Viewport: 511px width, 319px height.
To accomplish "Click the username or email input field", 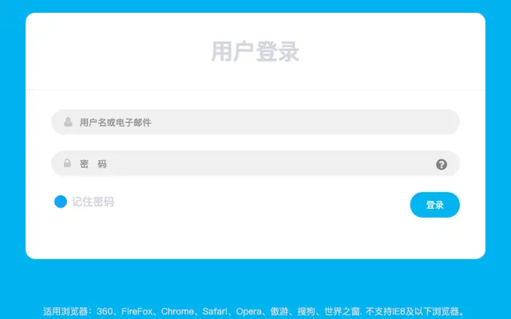I will pos(255,122).
